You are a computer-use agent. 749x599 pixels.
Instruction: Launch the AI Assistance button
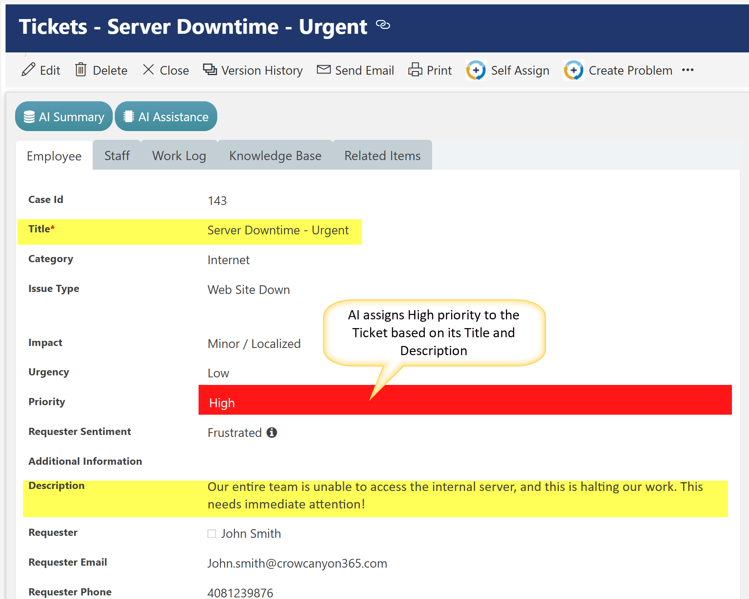(166, 117)
